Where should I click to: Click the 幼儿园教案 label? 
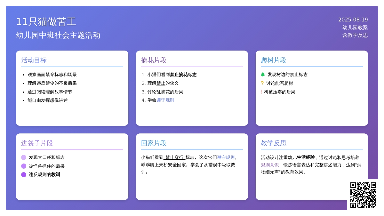point(355,28)
